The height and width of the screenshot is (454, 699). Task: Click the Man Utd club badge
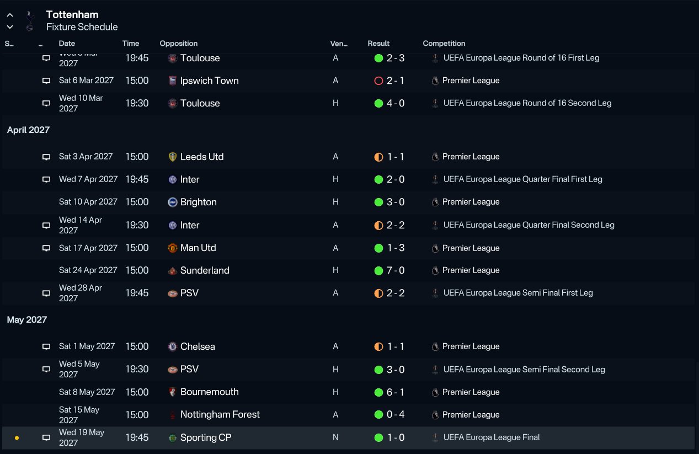pos(173,248)
